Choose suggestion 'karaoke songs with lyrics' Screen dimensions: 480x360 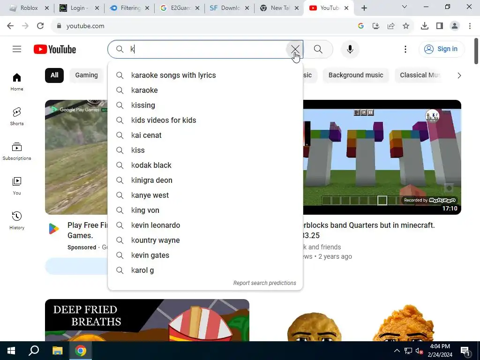[x=205, y=75]
